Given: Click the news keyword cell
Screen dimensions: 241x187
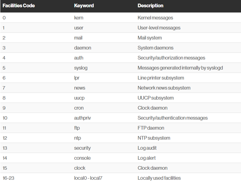Looking at the screenshot, I should tap(80, 88).
